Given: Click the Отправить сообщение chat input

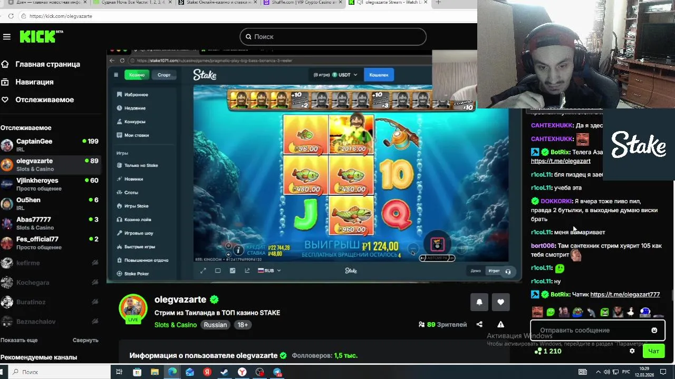Looking at the screenshot, I should tap(597, 331).
